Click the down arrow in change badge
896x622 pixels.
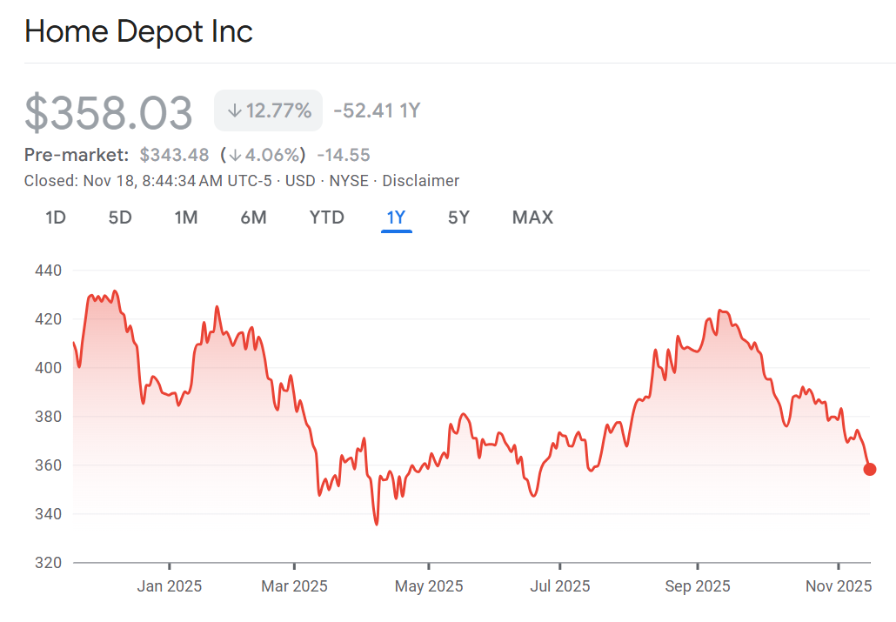[x=234, y=110]
